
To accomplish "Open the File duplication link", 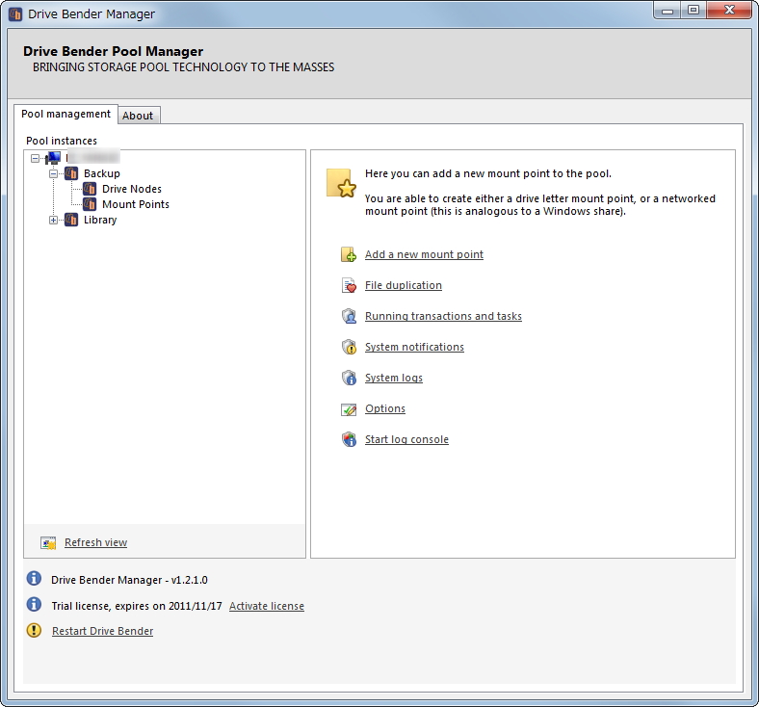I will [404, 285].
